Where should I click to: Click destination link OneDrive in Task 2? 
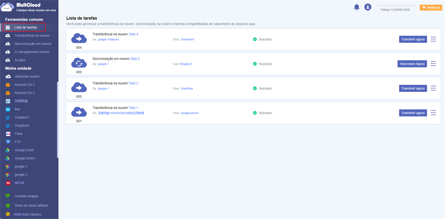click(x=187, y=88)
